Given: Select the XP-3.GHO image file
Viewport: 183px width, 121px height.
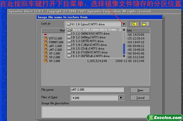Looking at the screenshot, I should click(x=54, y=61).
